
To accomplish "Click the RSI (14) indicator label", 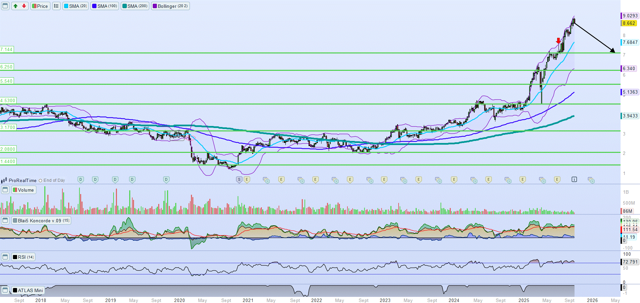I will point(24,257).
